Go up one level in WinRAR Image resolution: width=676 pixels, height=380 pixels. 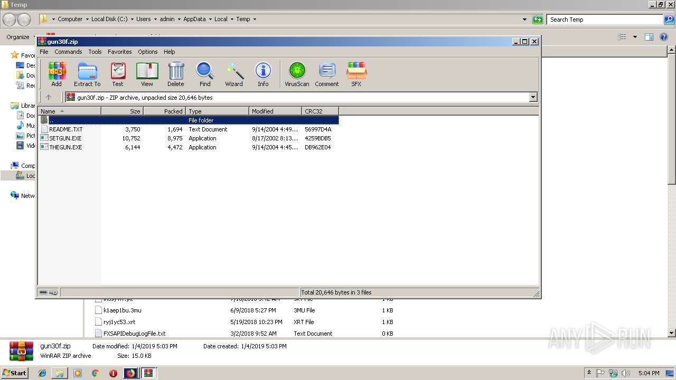click(49, 97)
